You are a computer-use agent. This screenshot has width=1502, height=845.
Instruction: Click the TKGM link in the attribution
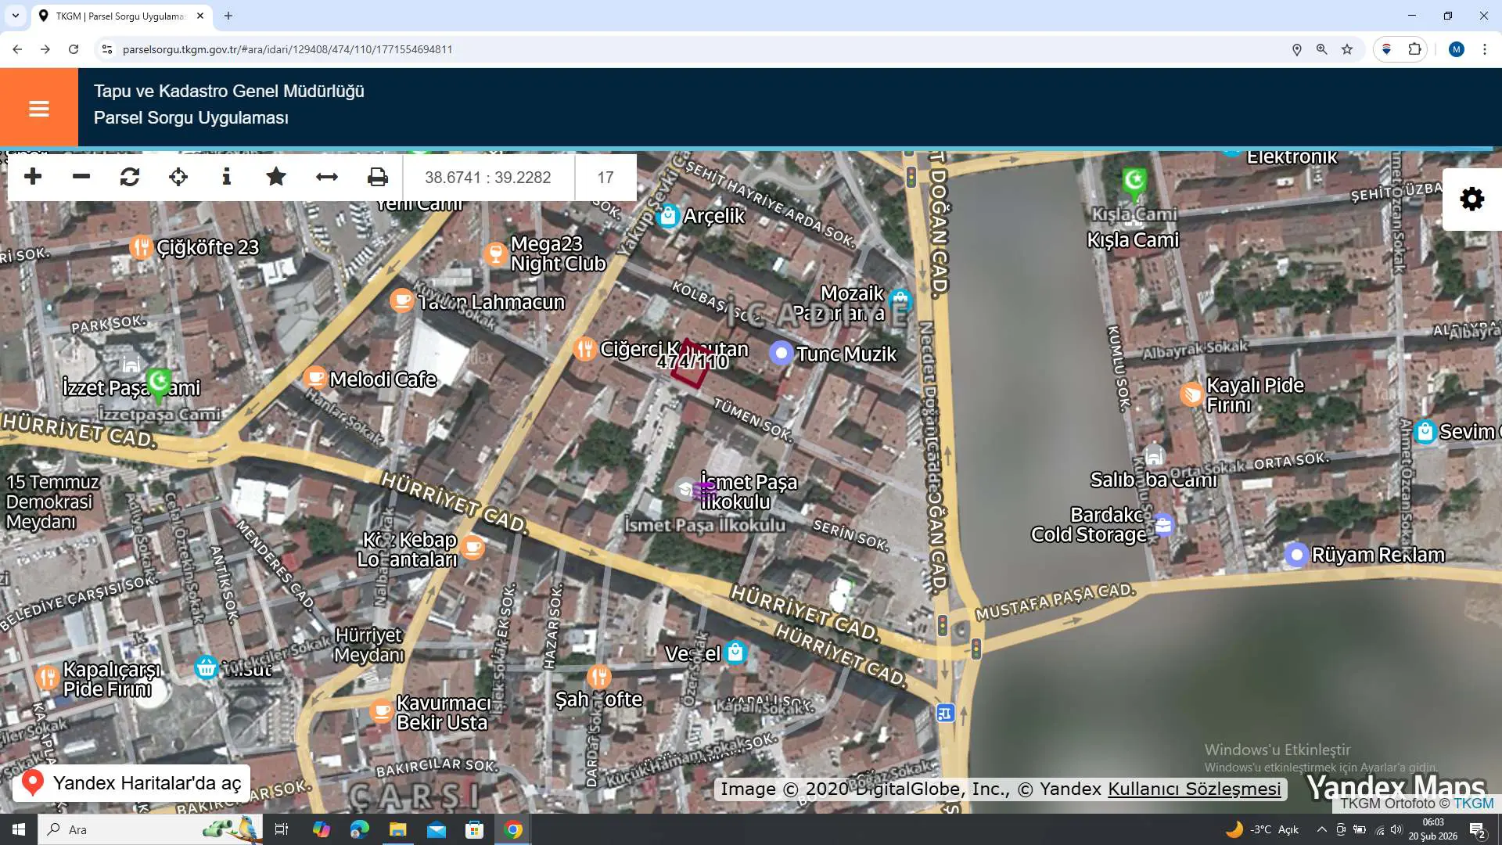[x=1474, y=804]
